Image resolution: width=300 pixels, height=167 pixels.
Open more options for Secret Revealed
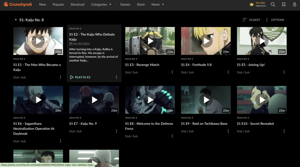pos(284,131)
